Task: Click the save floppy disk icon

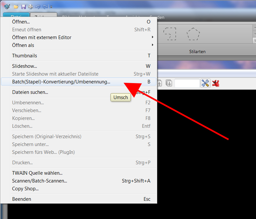Action: [24, 7]
